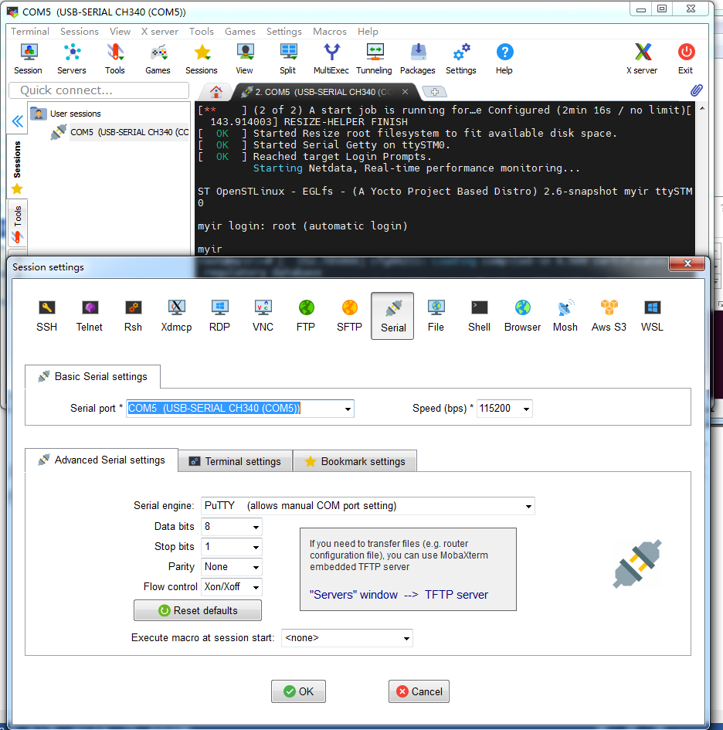Open the Tools toolbar icon
Image resolution: width=723 pixels, height=730 pixels.
tap(115, 59)
